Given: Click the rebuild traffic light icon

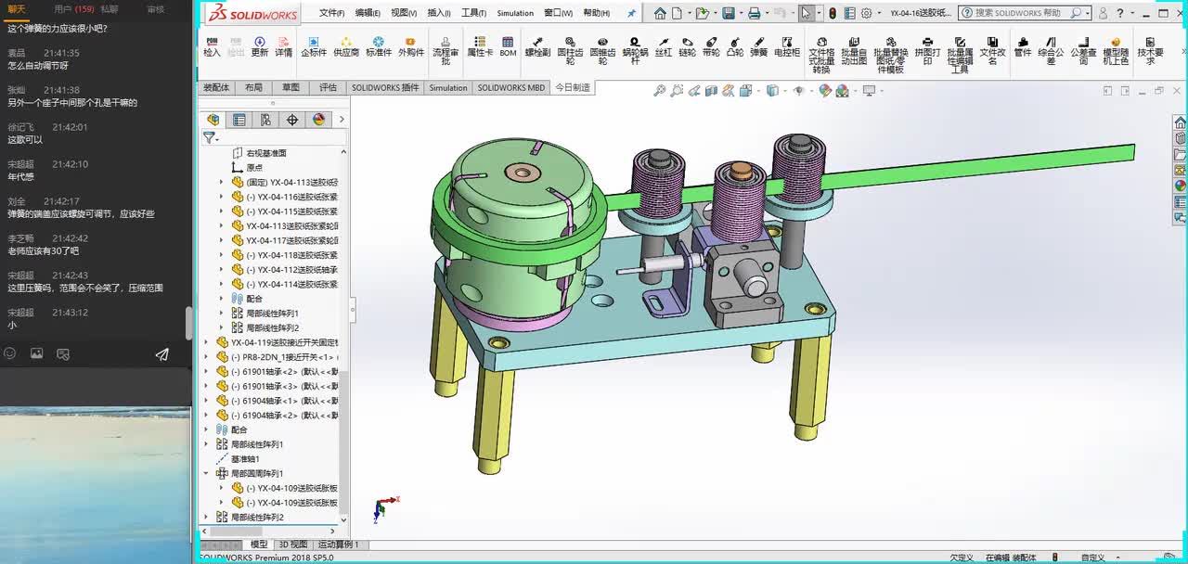Looking at the screenshot, I should click(833, 13).
